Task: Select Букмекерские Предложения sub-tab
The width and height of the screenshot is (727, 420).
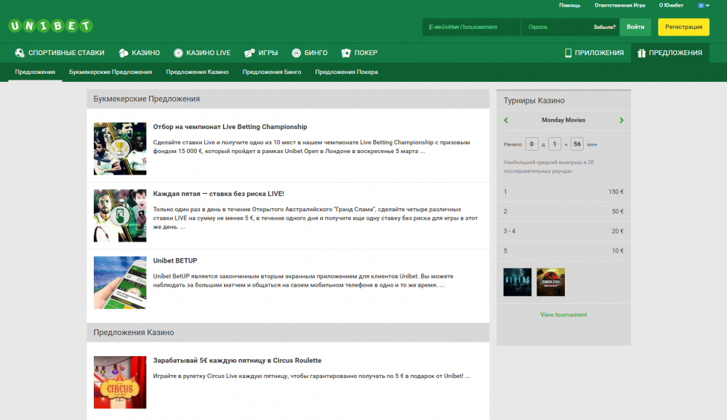Action: click(x=111, y=72)
